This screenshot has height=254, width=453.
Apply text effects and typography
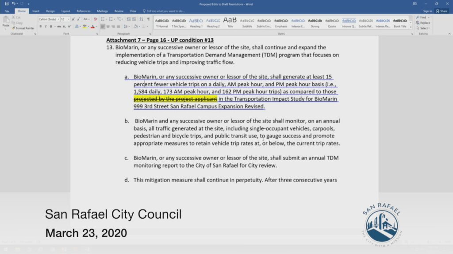point(77,26)
